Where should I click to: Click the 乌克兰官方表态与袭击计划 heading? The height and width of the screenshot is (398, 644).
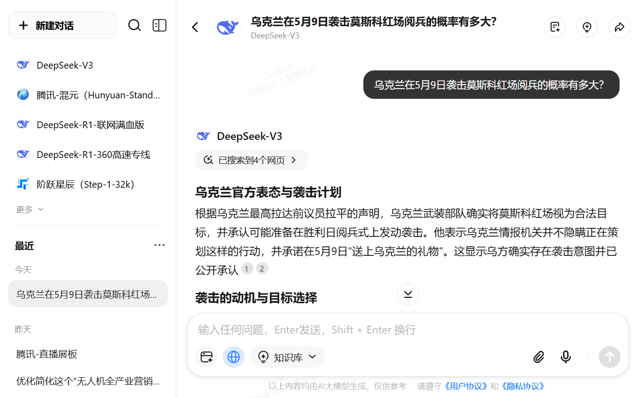pos(268,192)
